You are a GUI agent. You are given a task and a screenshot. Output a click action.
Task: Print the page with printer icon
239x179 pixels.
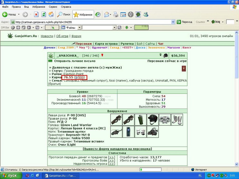point(116,14)
